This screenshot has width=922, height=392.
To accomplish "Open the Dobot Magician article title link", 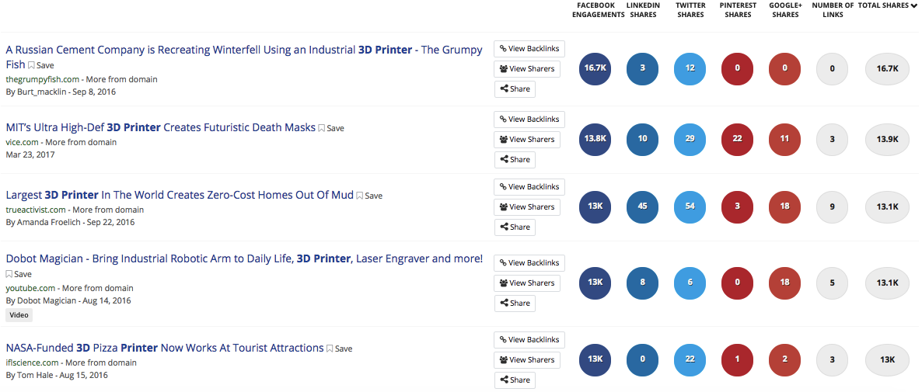I will point(244,258).
